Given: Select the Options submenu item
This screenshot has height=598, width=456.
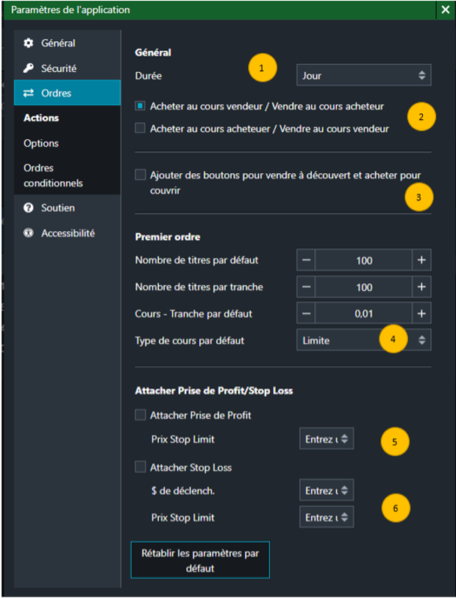Looking at the screenshot, I should coord(41,144).
